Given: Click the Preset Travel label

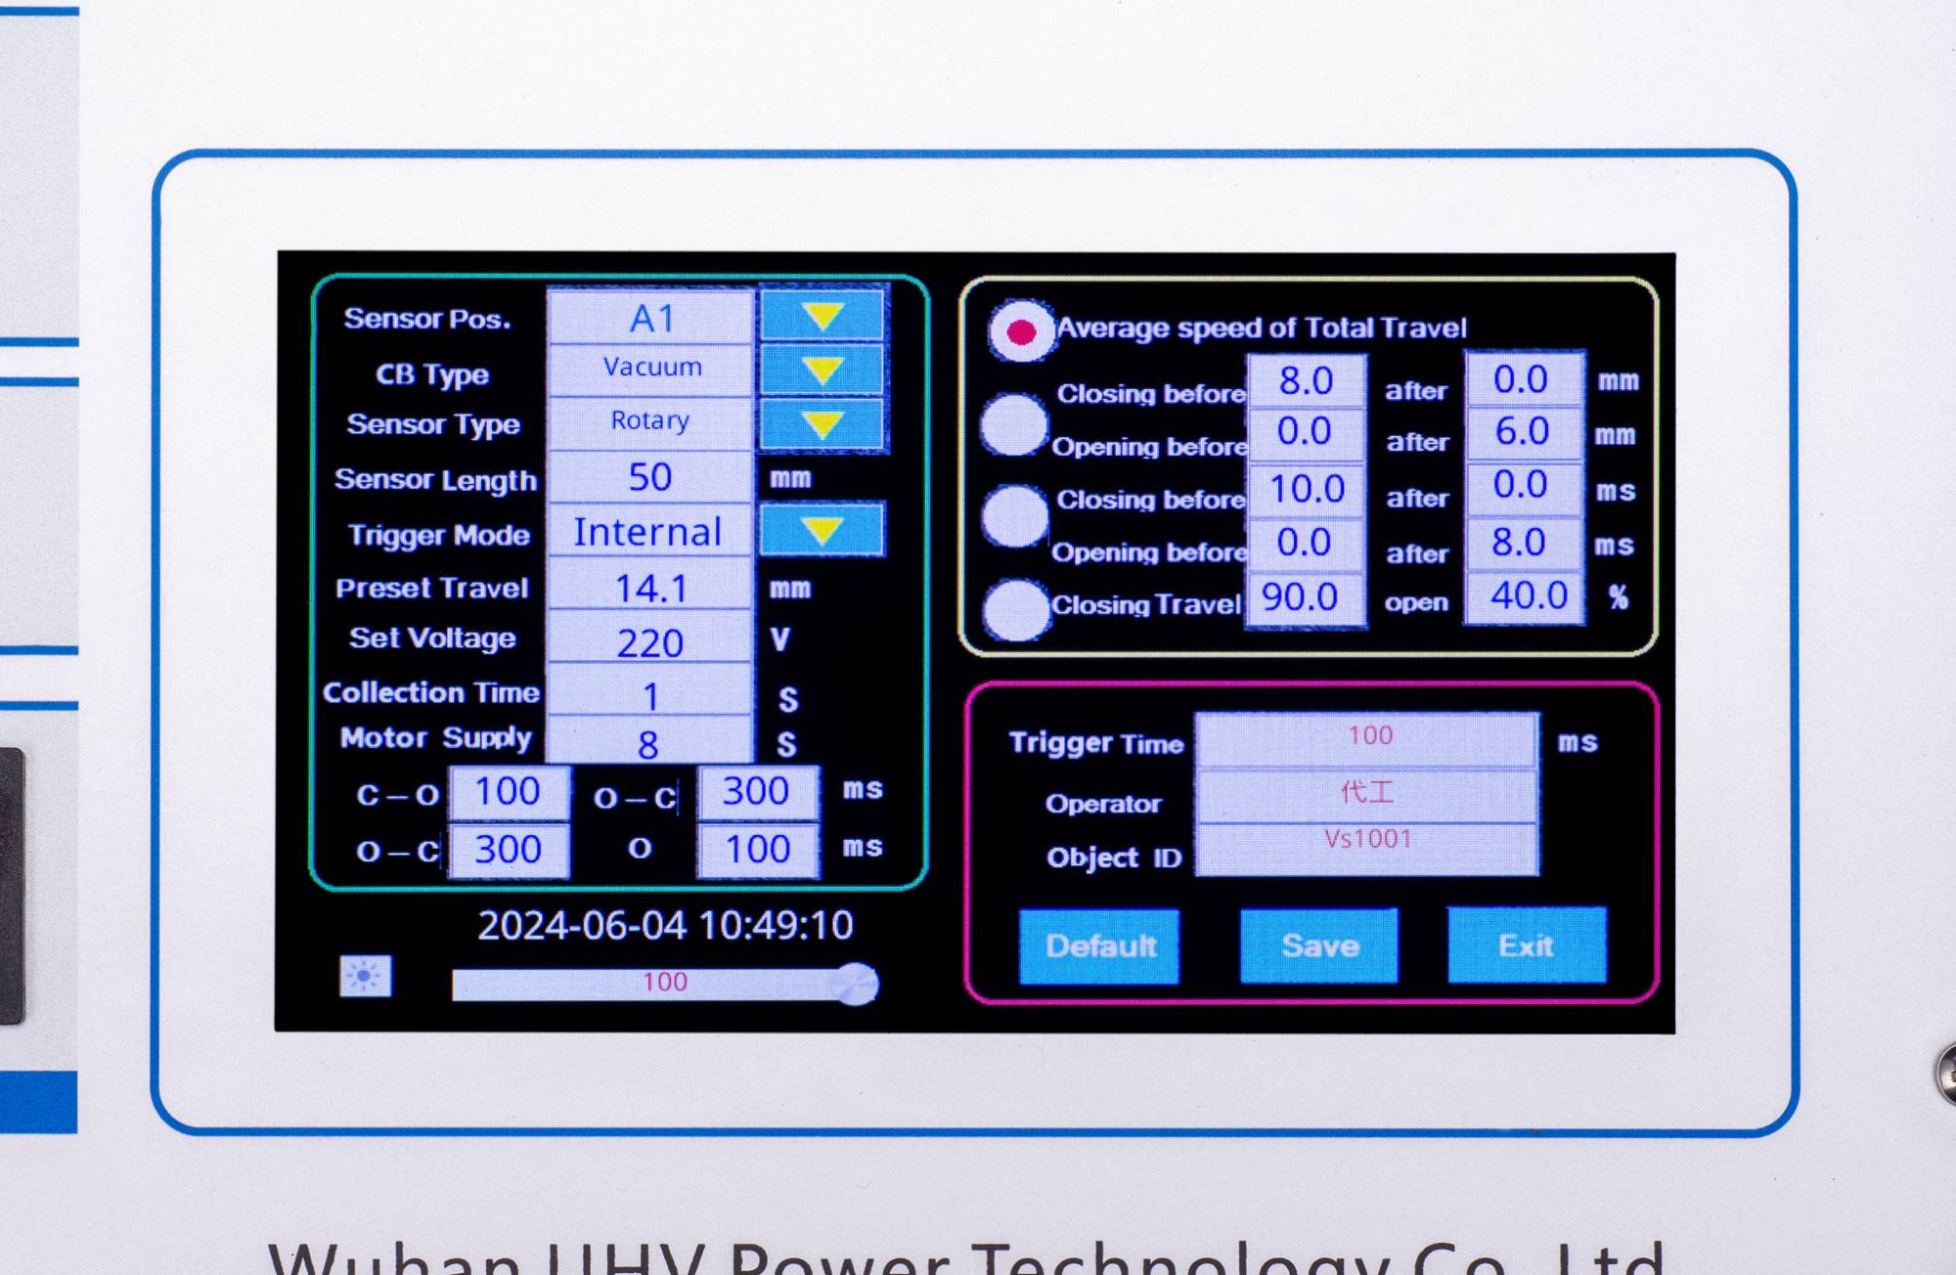Looking at the screenshot, I should tap(432, 588).
